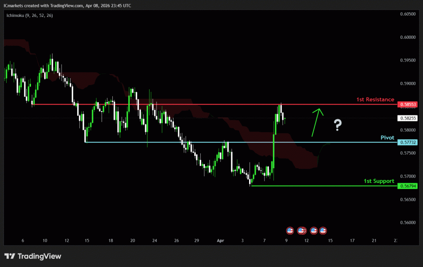
Task: Select the red 0.58553 resistance price tag
Action: coord(408,105)
